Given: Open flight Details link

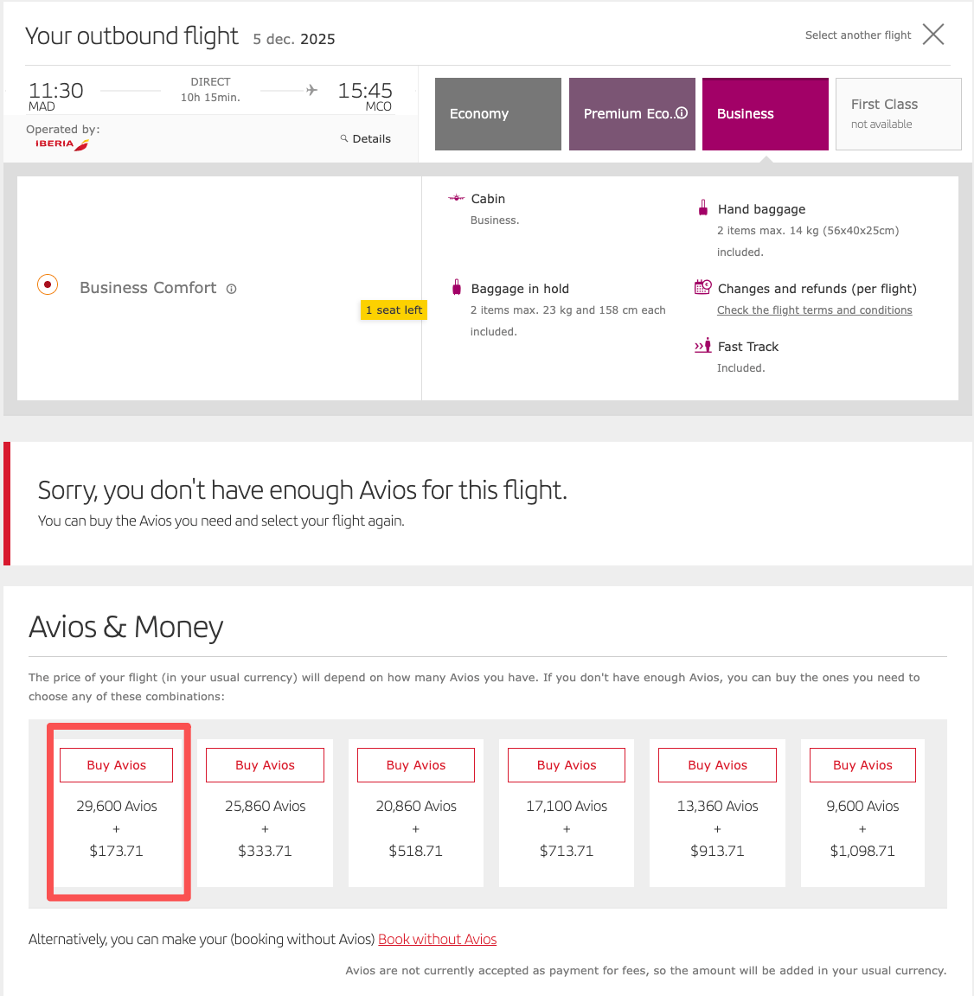Looking at the screenshot, I should coord(371,138).
